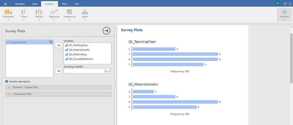Move selection into Variables box with arrow

coord(58,45)
